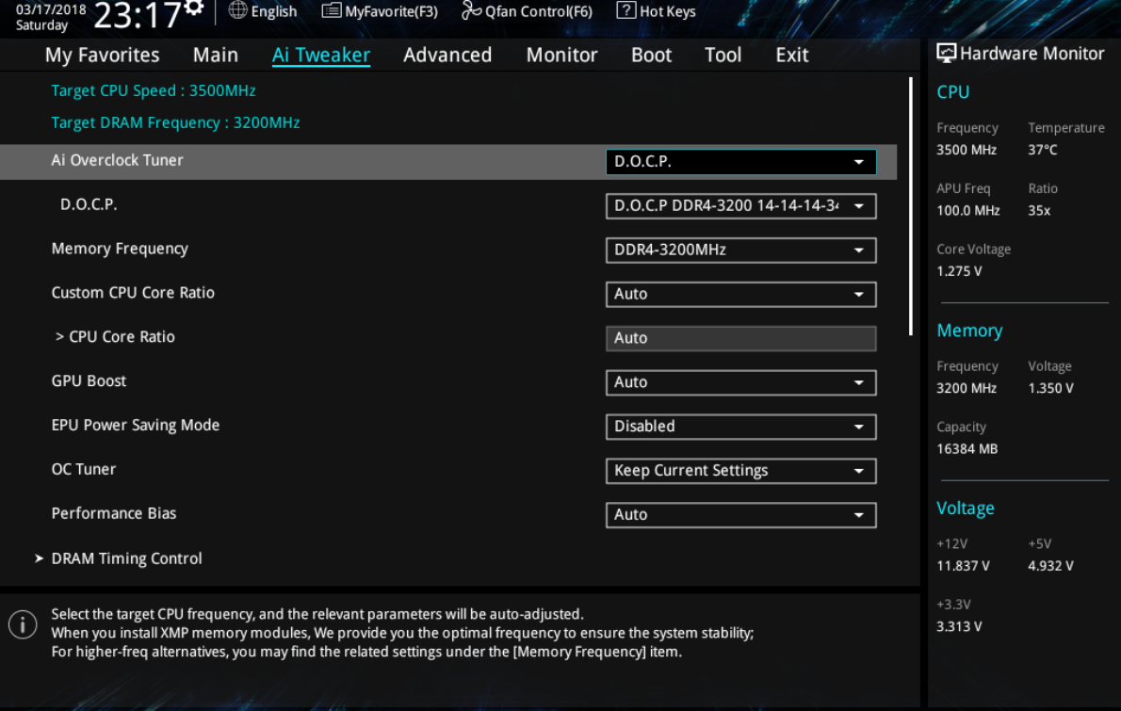Screen dimensions: 1121x711
Task: Click APU Freq value 100.0 MHz
Action: click(968, 211)
